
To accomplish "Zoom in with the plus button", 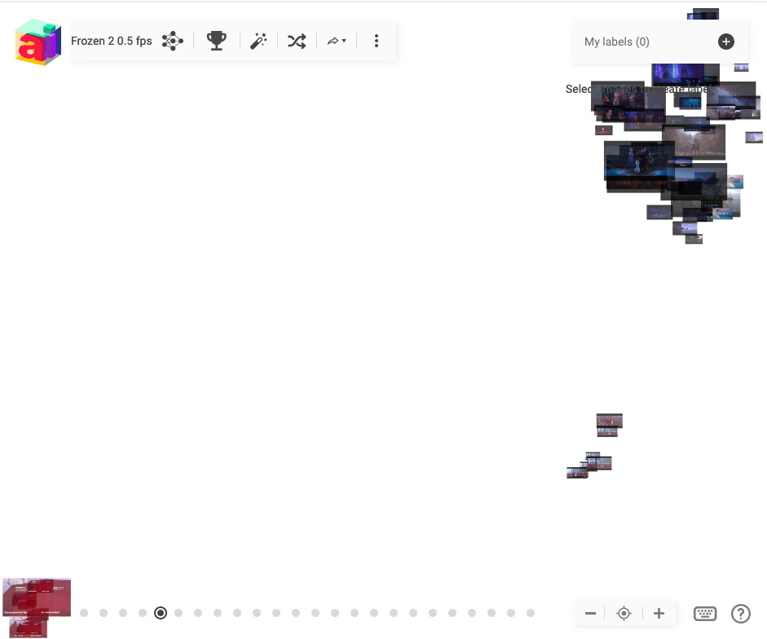I will click(659, 613).
